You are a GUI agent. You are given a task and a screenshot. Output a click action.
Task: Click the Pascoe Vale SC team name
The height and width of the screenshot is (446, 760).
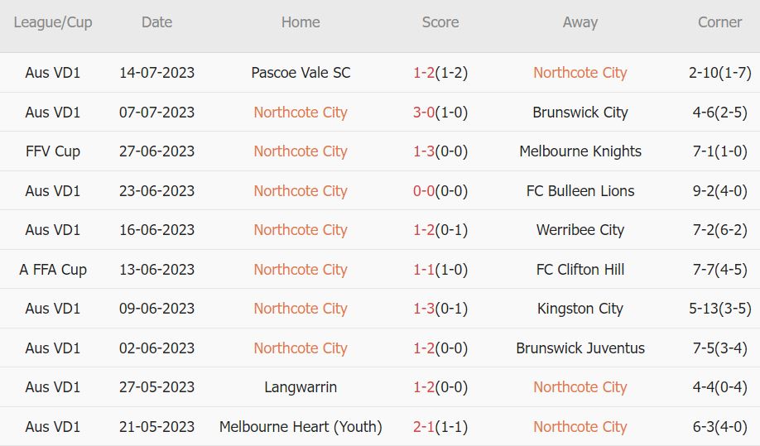(301, 73)
